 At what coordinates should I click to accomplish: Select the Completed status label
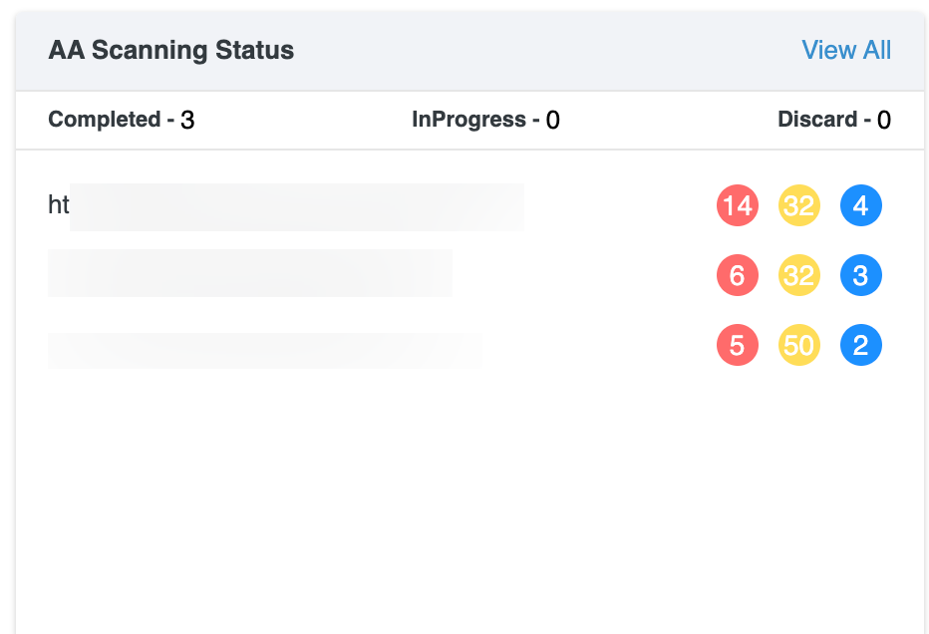pyautogui.click(x=104, y=120)
